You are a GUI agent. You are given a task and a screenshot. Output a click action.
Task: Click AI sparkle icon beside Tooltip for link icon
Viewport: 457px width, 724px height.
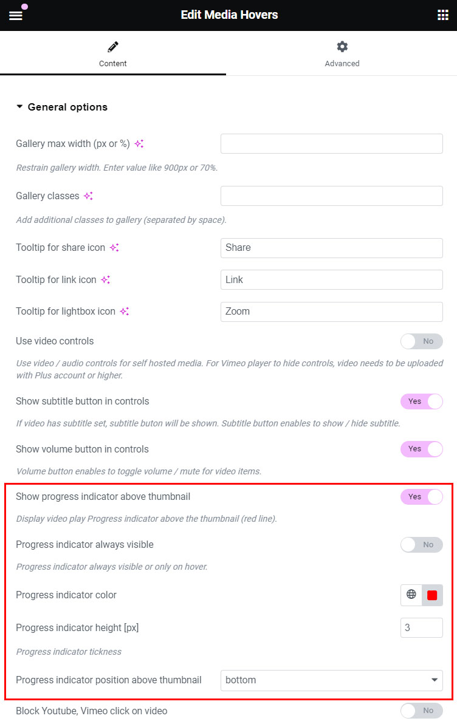[105, 280]
